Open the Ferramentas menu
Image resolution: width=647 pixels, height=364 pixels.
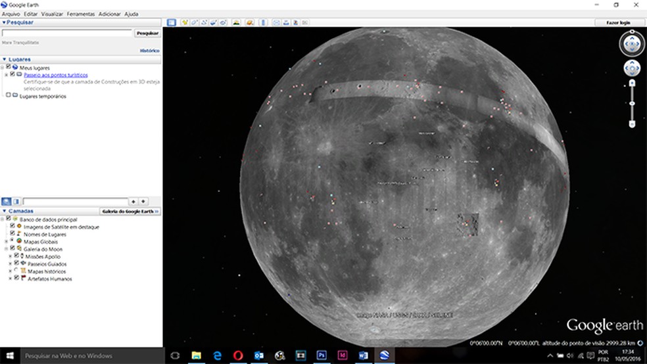click(x=80, y=14)
